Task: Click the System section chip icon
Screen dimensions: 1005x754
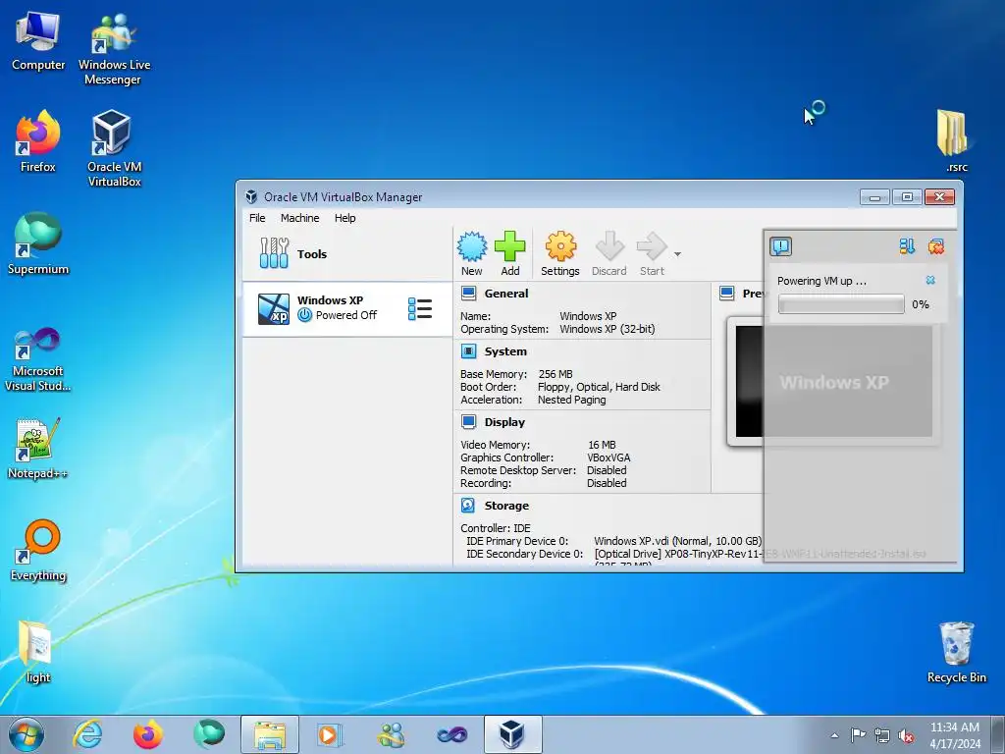Action: point(468,351)
